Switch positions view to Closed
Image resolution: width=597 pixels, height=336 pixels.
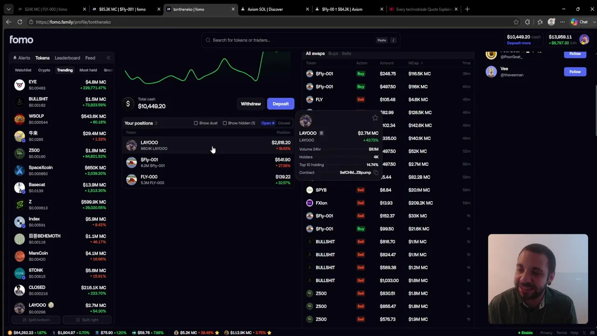(284, 123)
